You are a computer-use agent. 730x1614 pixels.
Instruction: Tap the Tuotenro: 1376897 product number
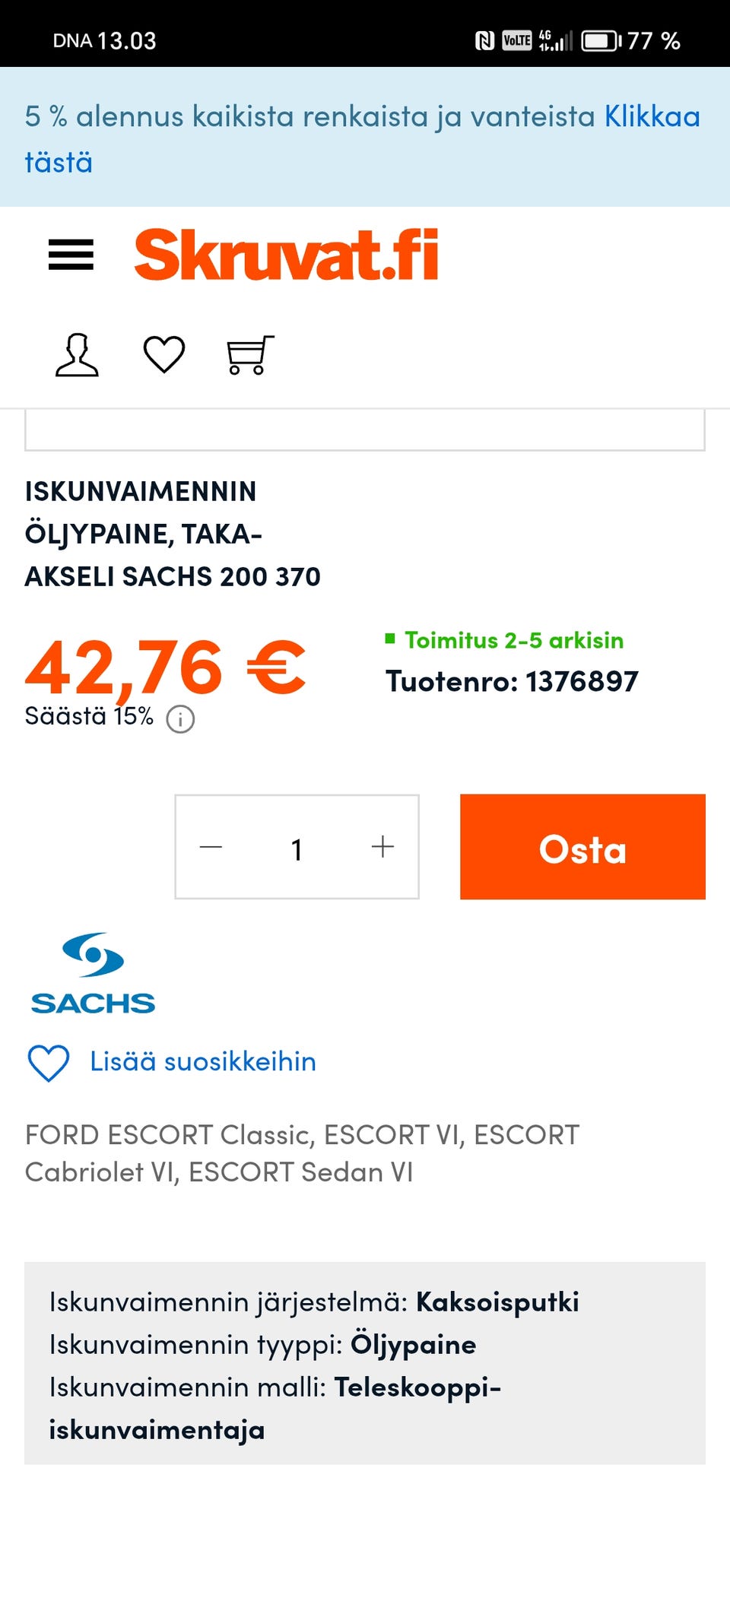pyautogui.click(x=512, y=681)
